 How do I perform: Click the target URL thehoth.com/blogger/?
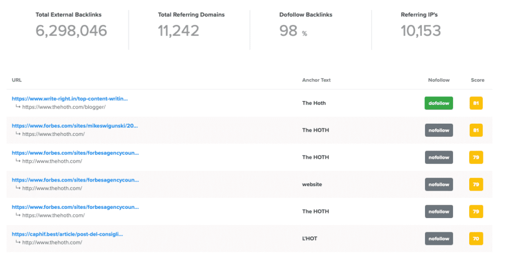63,107
